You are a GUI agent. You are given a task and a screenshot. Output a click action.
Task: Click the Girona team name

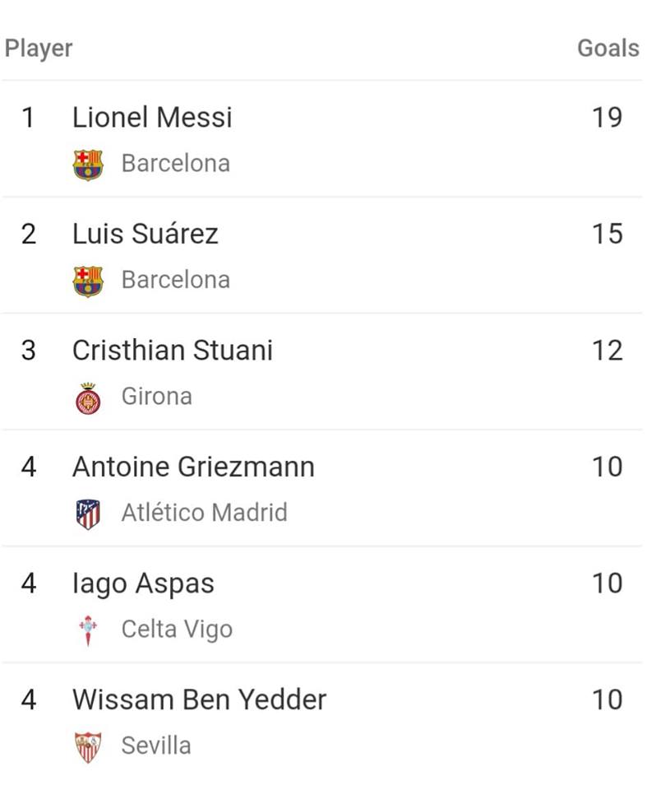tap(156, 396)
